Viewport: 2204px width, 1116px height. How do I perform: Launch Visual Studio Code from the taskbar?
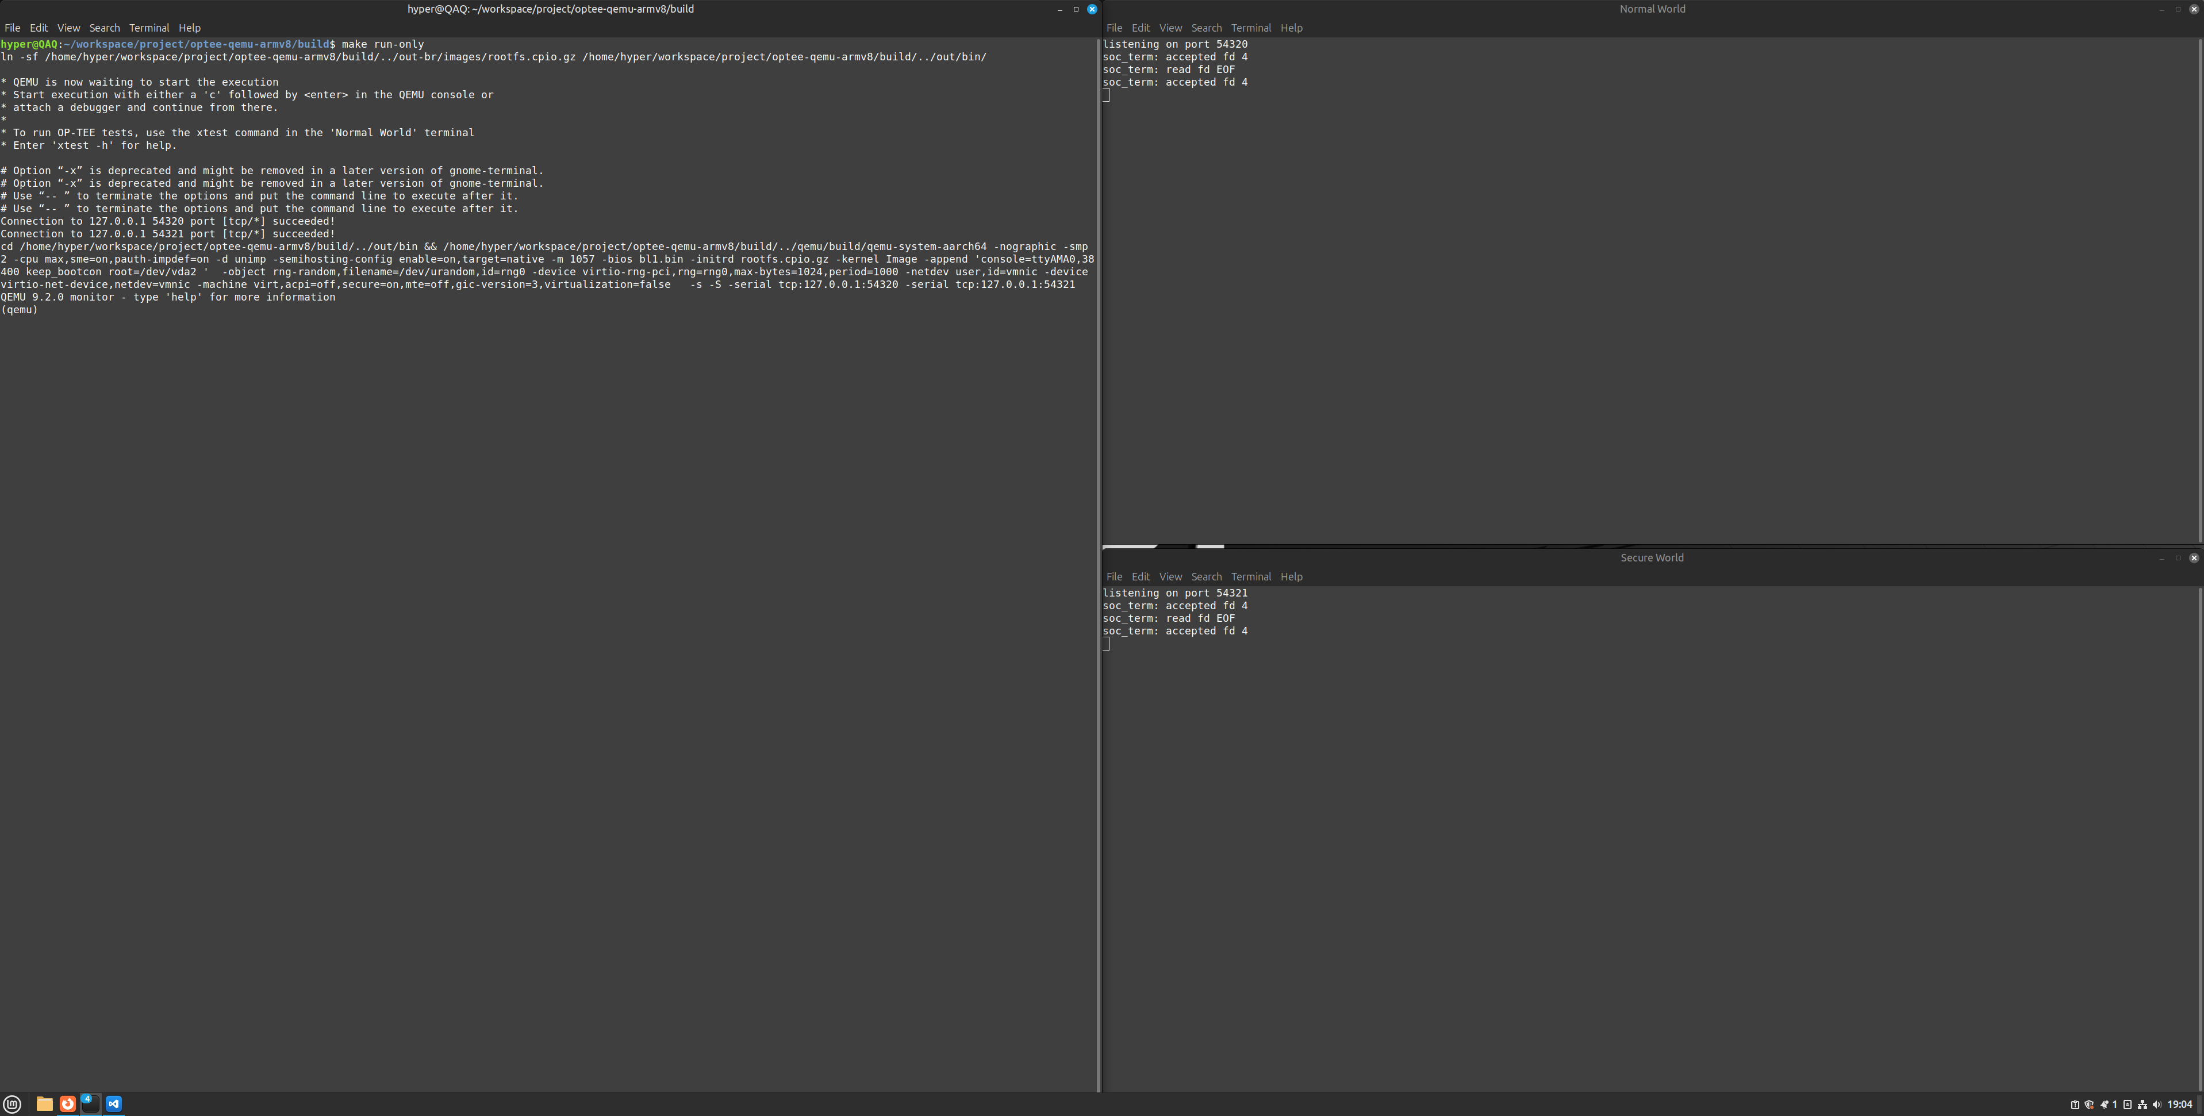[x=114, y=1103]
